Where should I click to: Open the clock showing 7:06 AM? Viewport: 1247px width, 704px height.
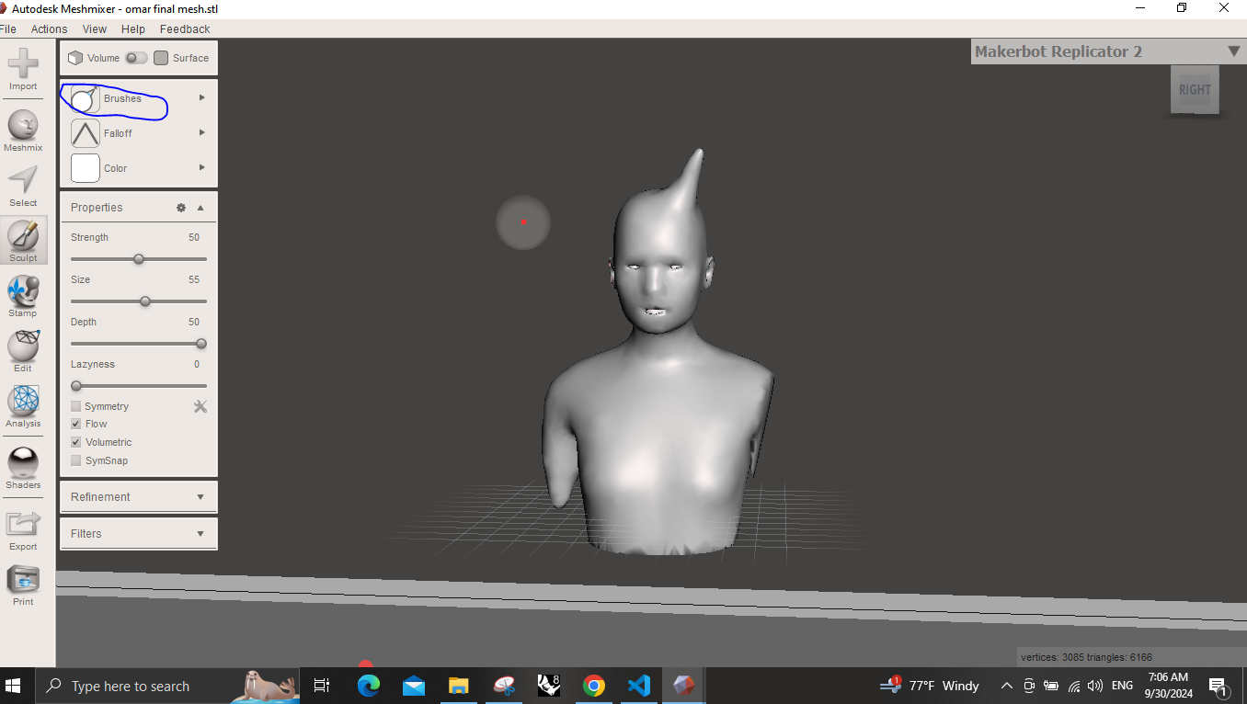1168,686
